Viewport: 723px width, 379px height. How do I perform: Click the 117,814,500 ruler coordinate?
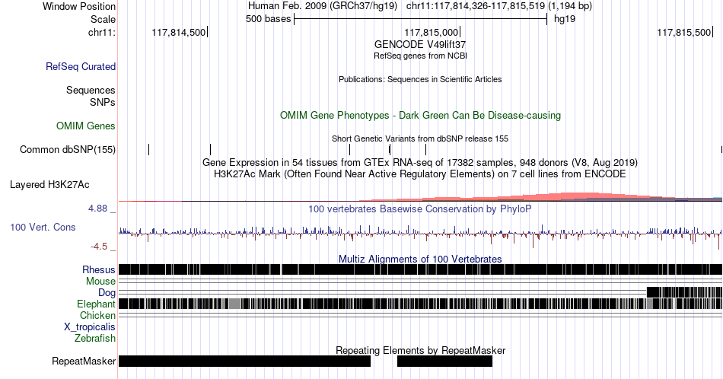[x=178, y=32]
